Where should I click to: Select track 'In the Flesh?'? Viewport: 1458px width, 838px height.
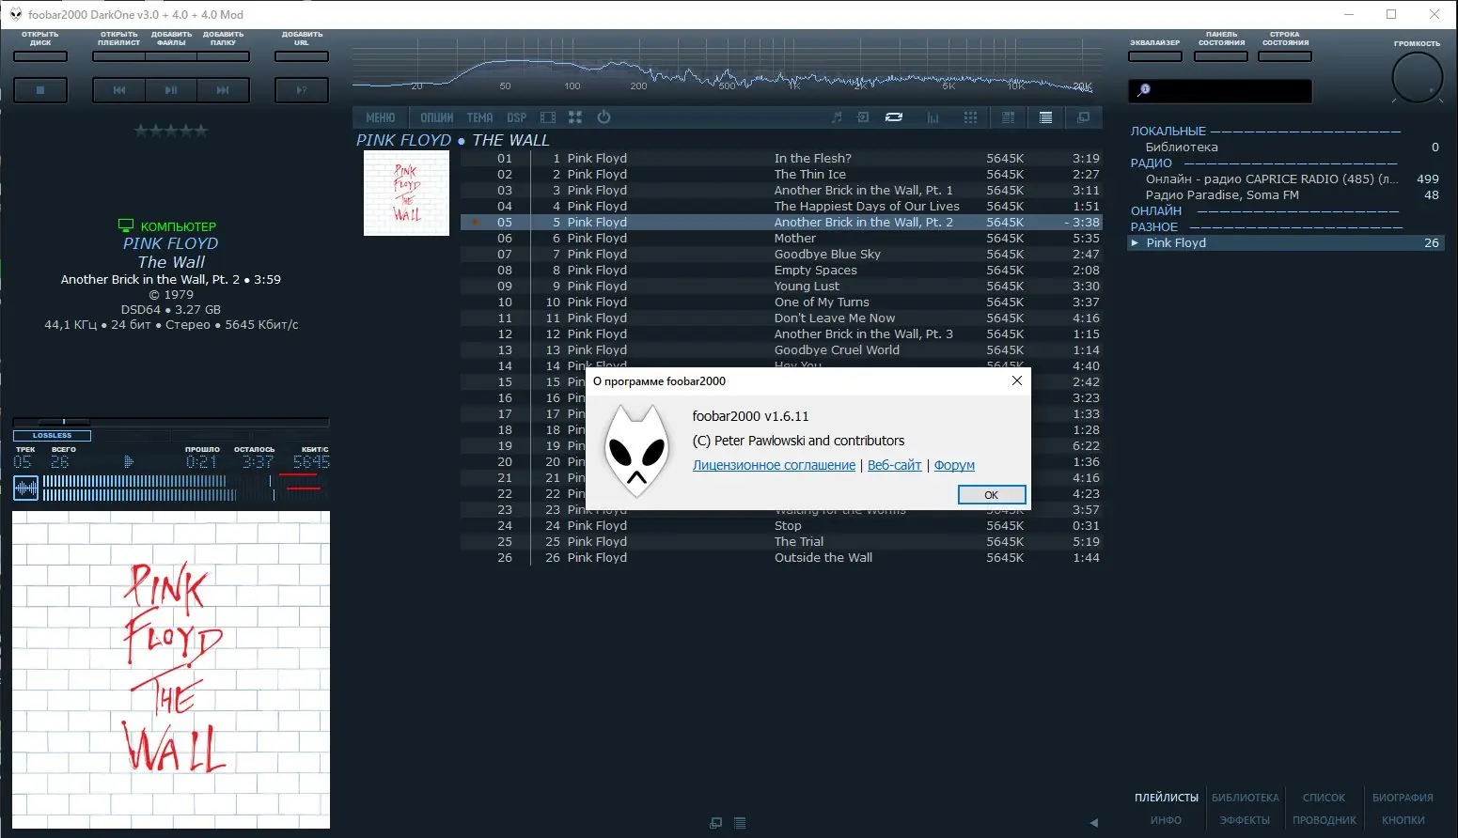pyautogui.click(x=781, y=159)
